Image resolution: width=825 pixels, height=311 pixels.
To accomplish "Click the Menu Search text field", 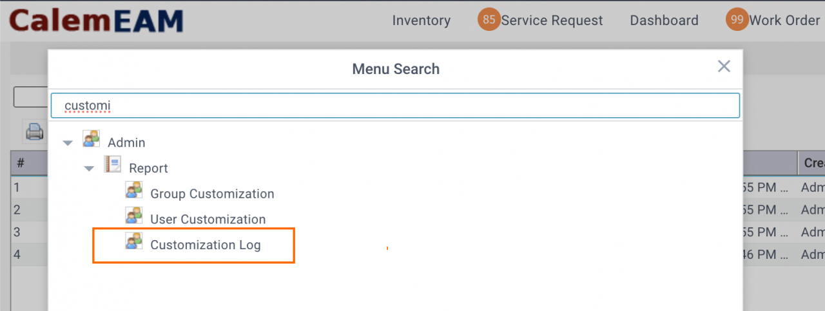I will coord(395,106).
